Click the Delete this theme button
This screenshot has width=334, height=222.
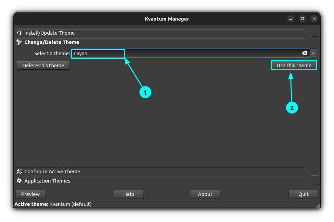pos(43,65)
